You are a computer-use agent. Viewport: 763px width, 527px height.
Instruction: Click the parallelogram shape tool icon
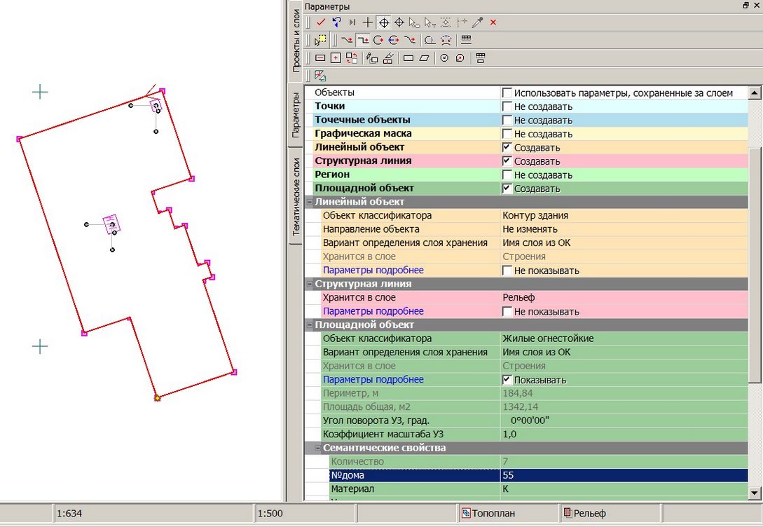tap(424, 58)
